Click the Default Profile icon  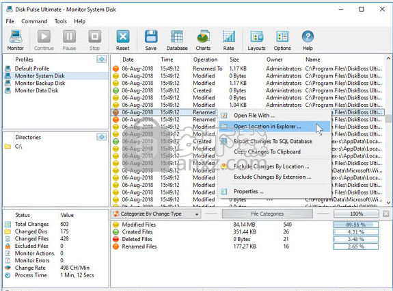coord(8,68)
